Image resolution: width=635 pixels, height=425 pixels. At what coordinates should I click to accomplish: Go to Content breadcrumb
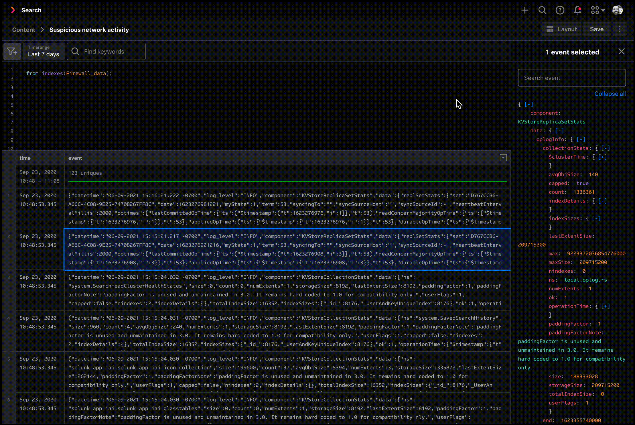point(23,30)
